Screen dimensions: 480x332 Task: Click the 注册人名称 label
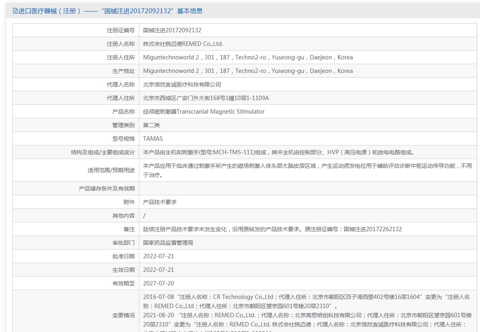pyautogui.click(x=121, y=44)
